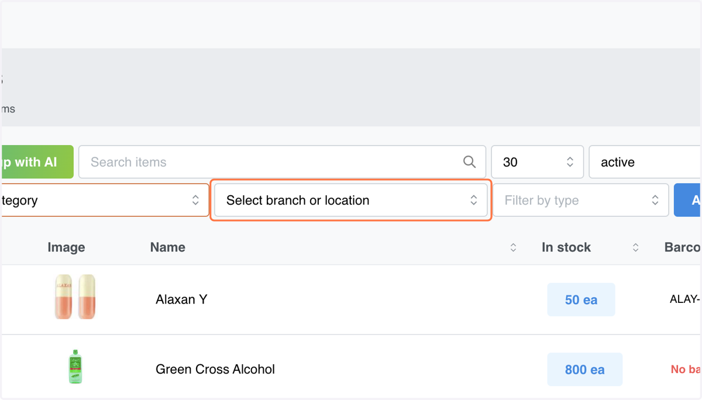Click the blue button beside Filter by type
This screenshot has height=400, width=702.
(688, 200)
